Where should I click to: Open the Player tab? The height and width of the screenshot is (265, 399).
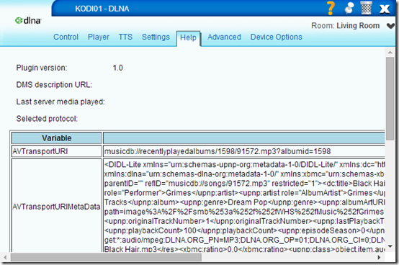(x=99, y=37)
